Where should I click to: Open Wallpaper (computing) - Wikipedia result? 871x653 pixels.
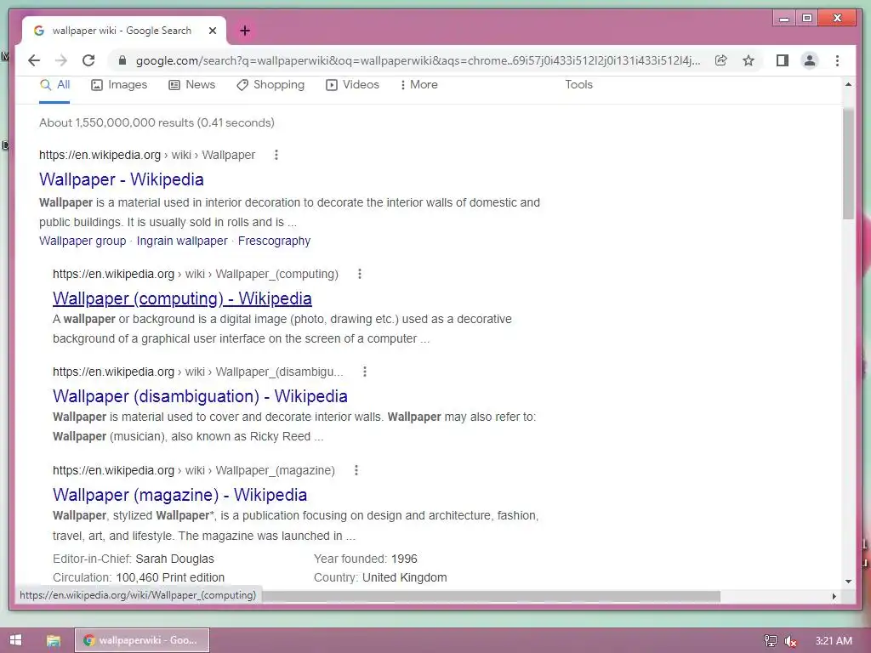pos(182,298)
